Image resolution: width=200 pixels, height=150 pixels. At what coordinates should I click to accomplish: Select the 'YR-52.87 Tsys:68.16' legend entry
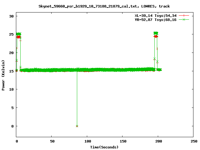click(156, 20)
